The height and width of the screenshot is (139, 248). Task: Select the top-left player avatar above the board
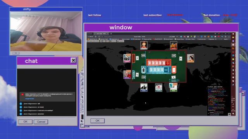[144, 46]
